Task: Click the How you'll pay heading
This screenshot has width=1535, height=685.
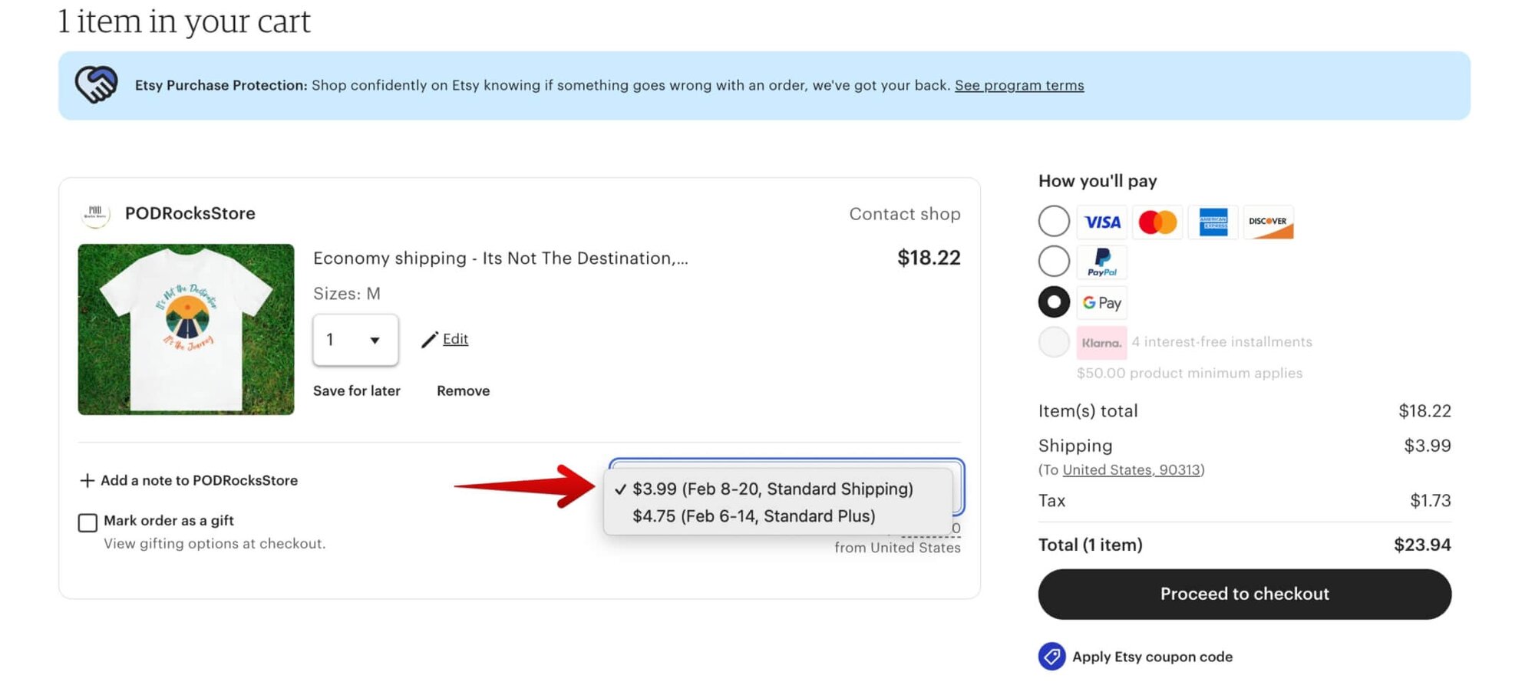Action: pos(1098,181)
